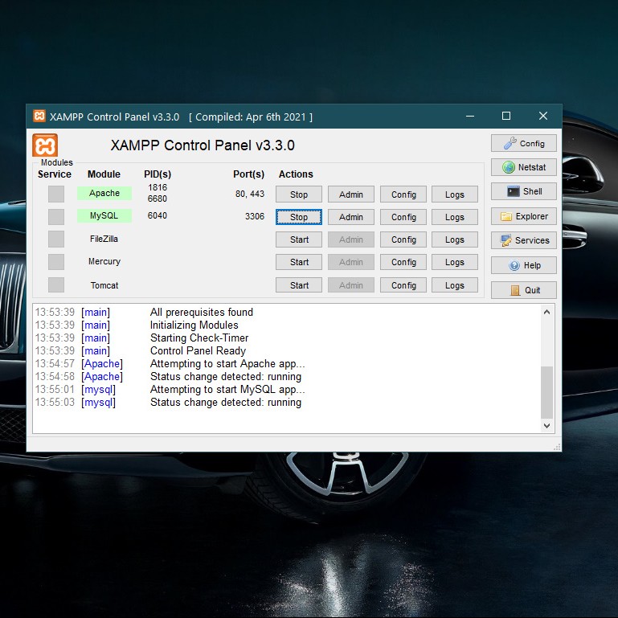
Task: Open MySQL Admin page
Action: [x=350, y=217]
